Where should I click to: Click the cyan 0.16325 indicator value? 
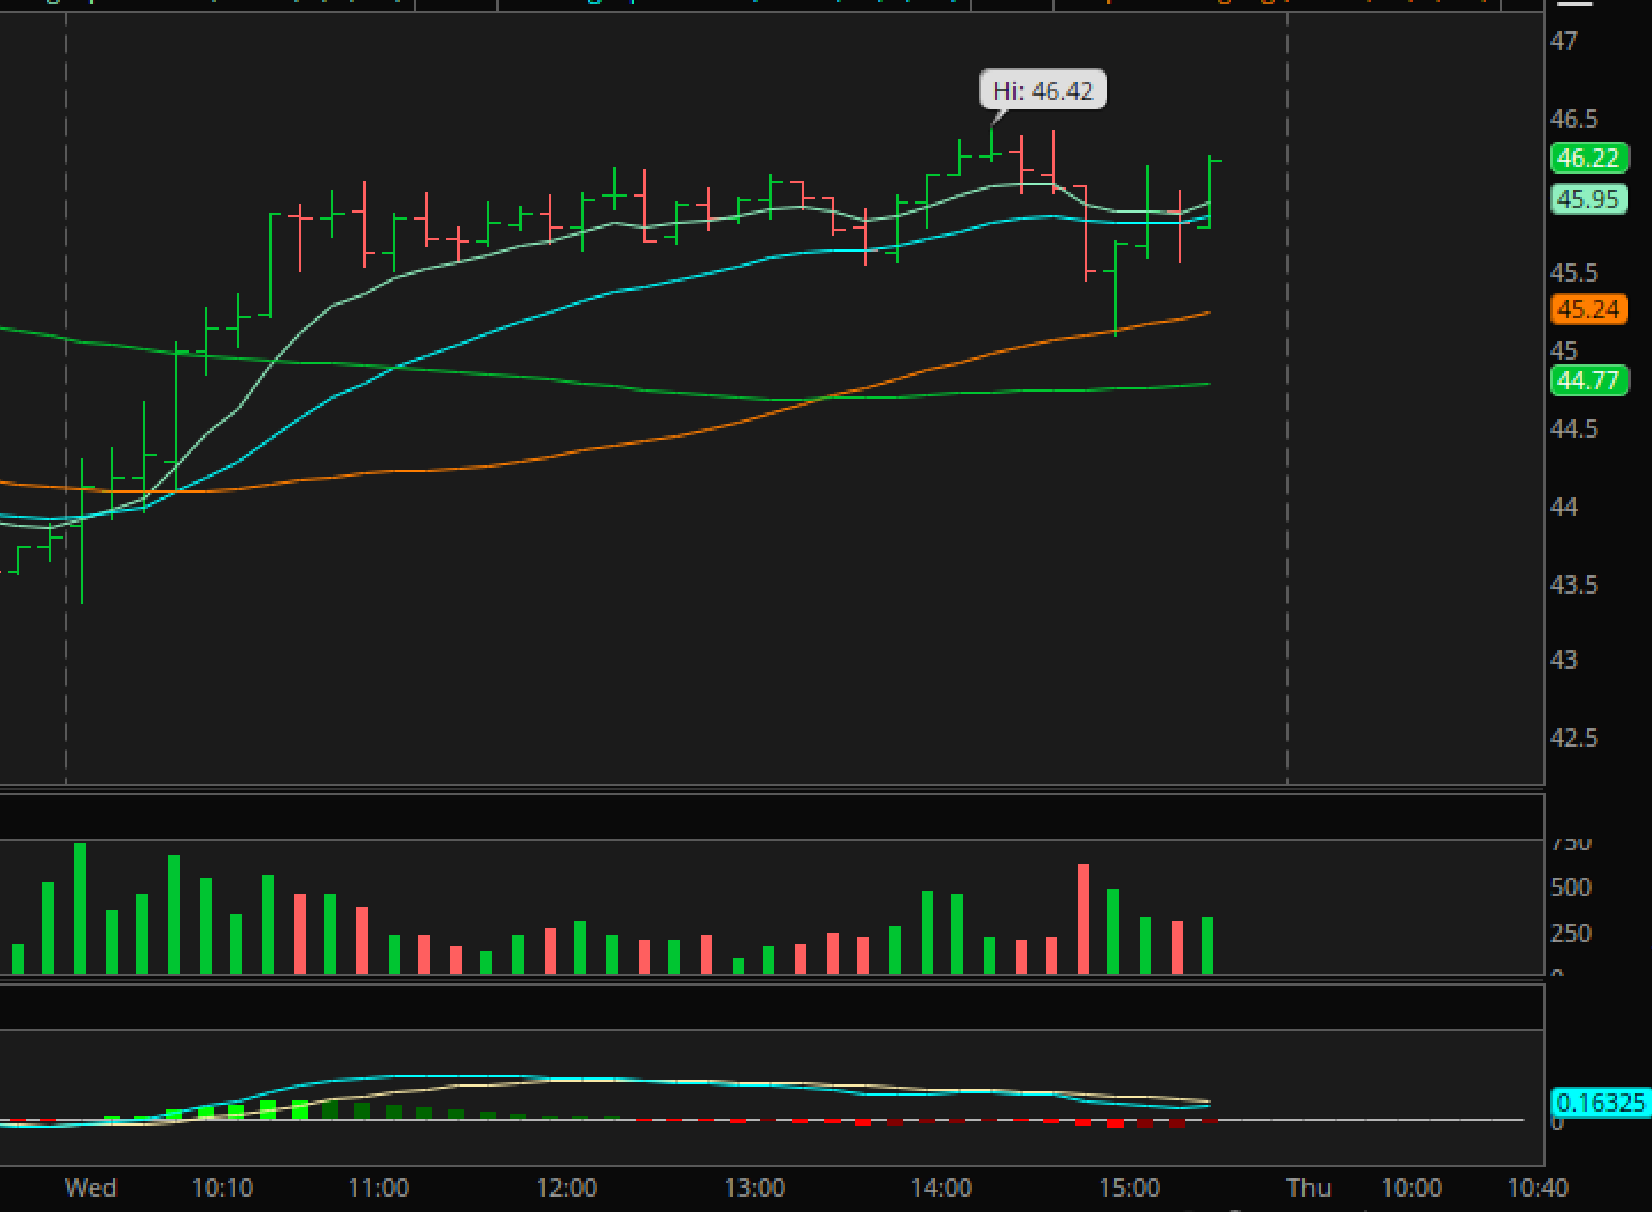(x=1600, y=1103)
